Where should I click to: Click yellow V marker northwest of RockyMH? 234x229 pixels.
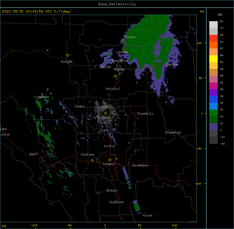[x=48, y=50]
